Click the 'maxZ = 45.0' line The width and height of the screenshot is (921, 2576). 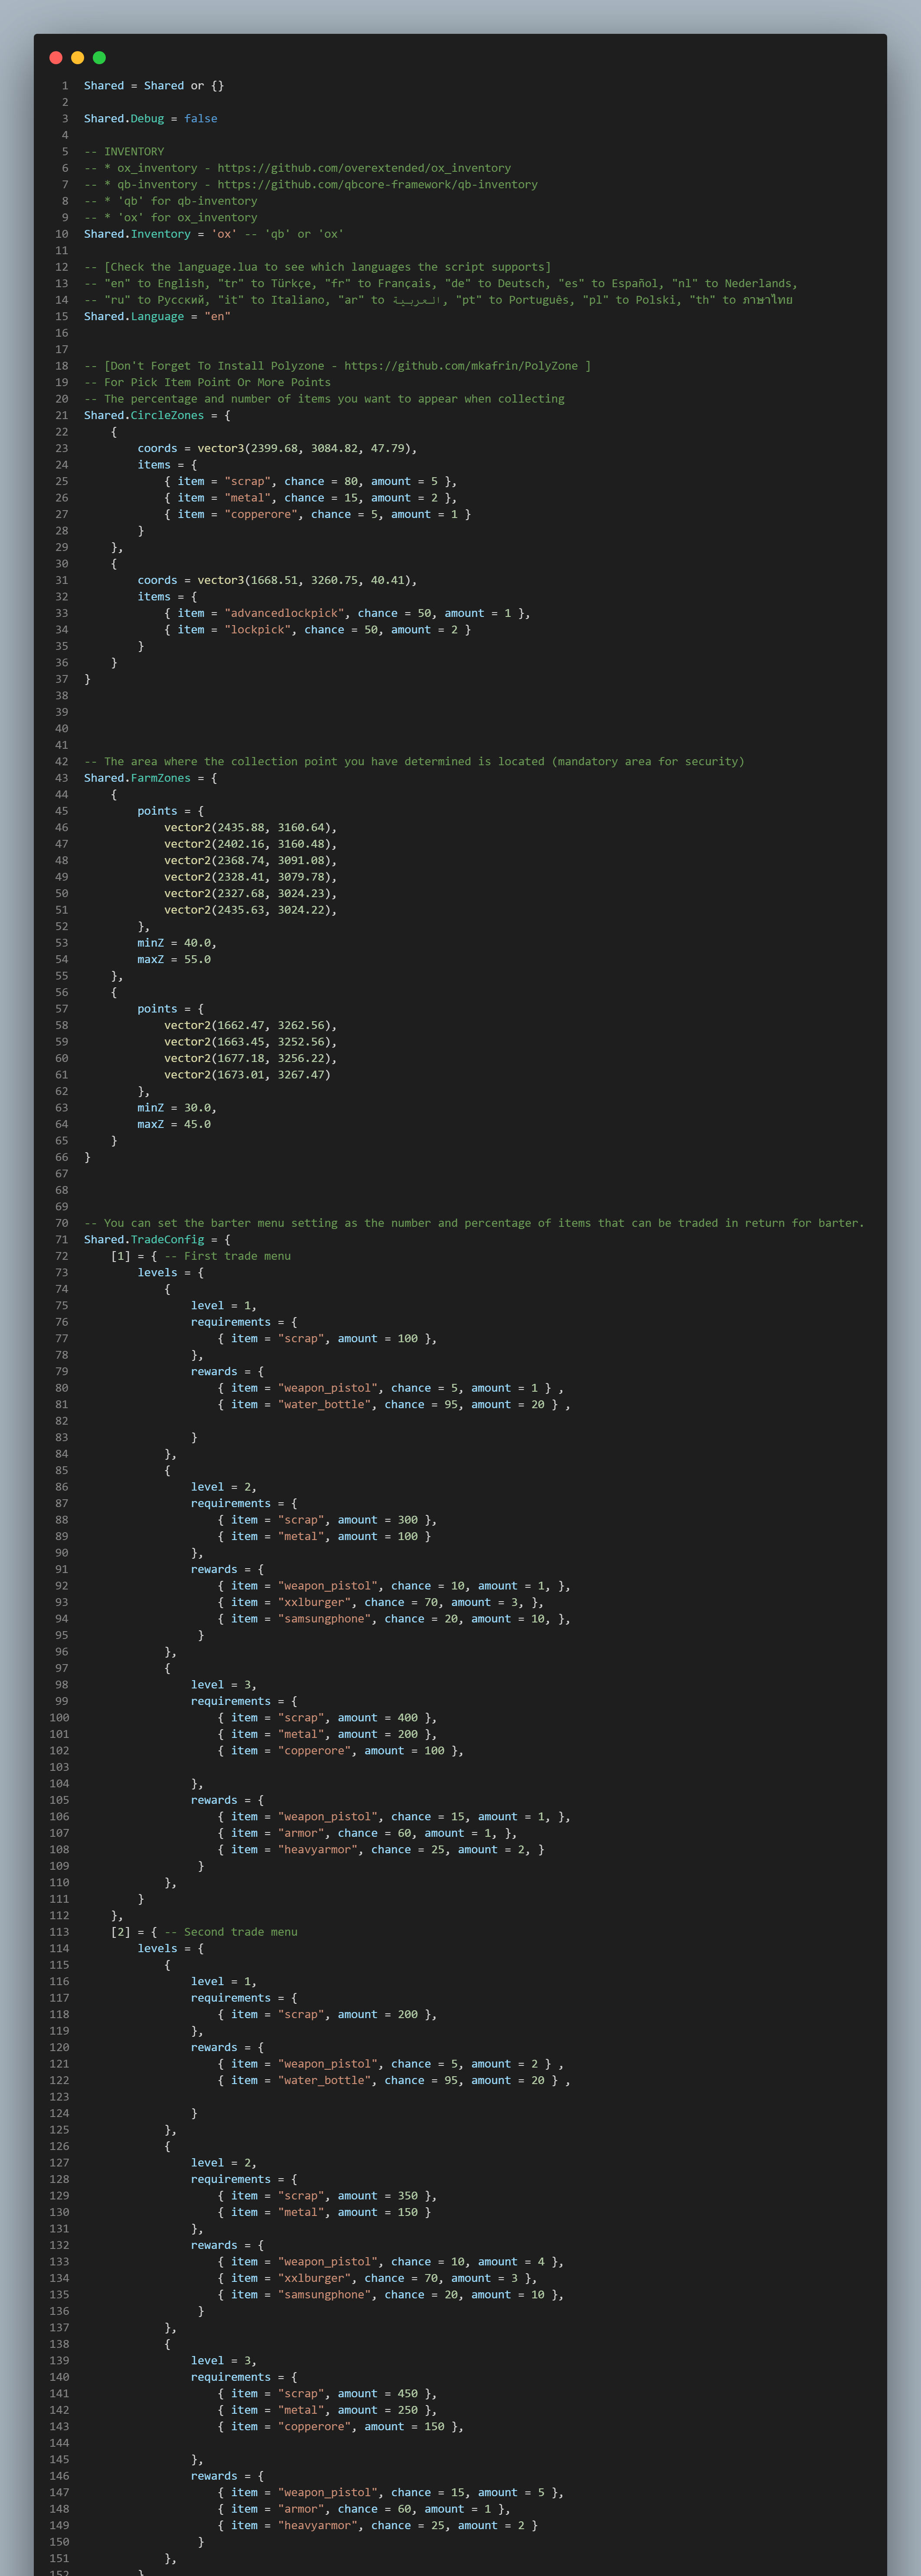pos(174,1125)
